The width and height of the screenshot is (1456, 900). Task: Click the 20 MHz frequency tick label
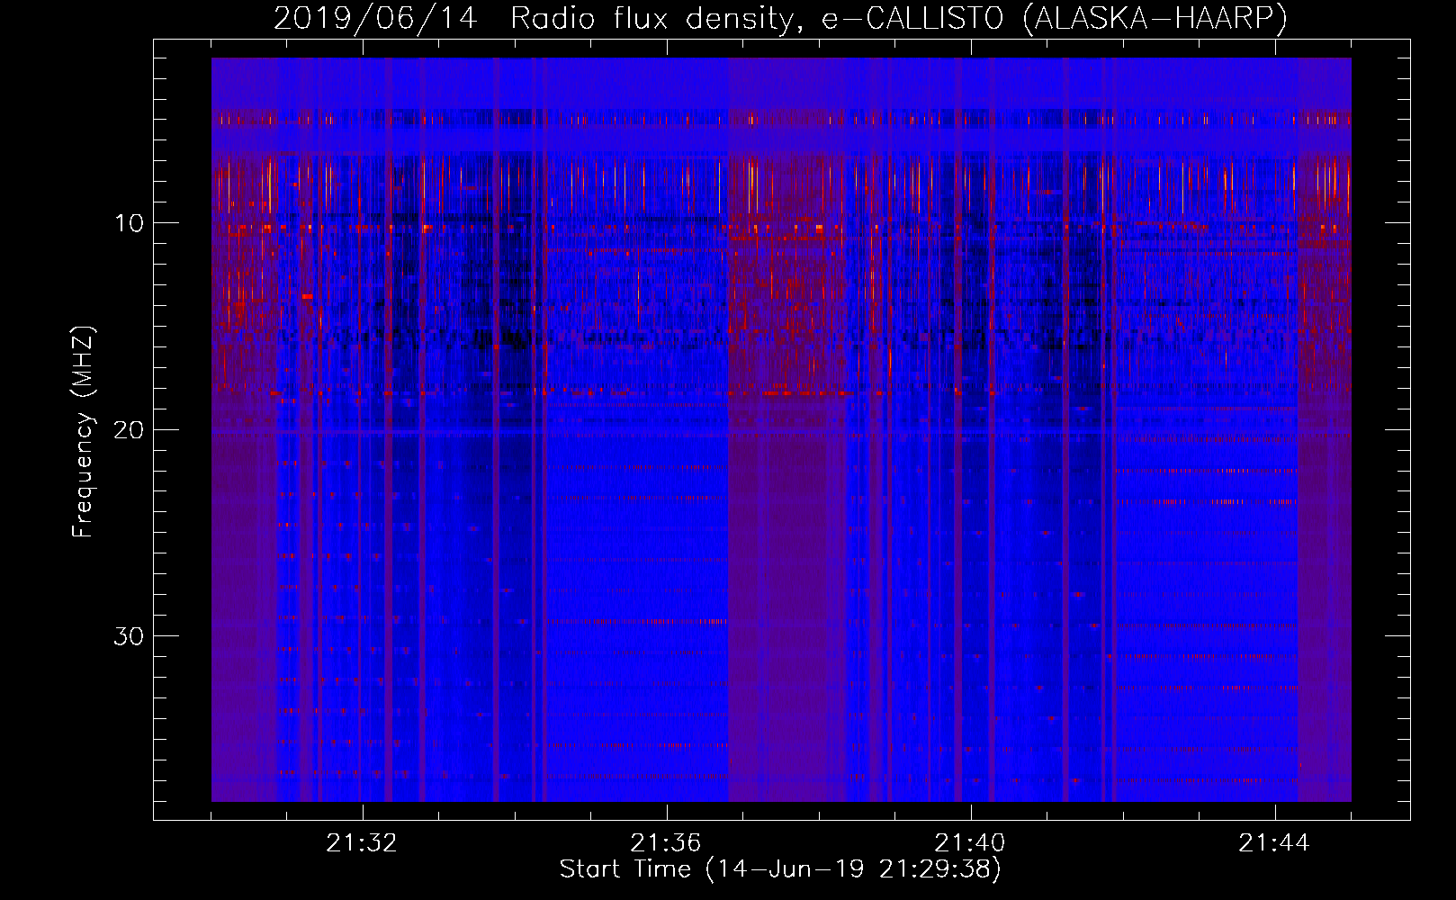tap(129, 430)
